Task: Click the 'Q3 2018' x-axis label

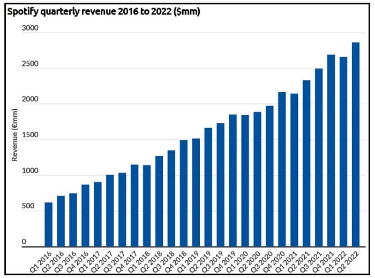Action: pyautogui.click(x=164, y=262)
